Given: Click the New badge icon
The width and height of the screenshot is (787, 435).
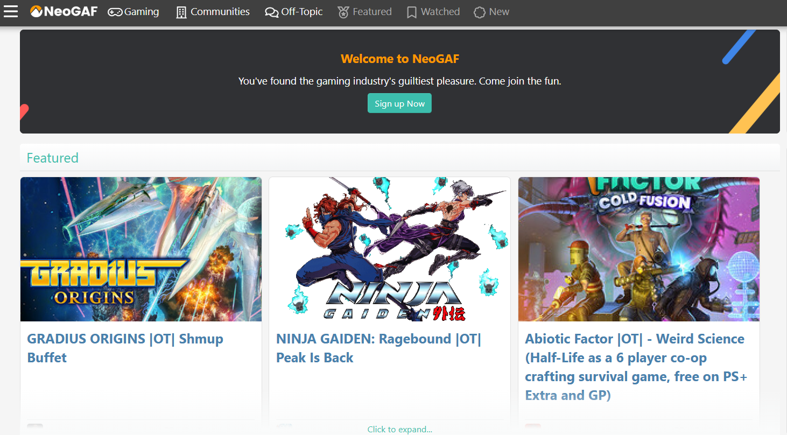Looking at the screenshot, I should (x=479, y=12).
